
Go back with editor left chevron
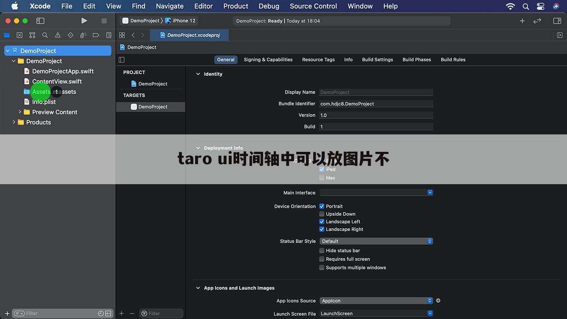click(133, 35)
